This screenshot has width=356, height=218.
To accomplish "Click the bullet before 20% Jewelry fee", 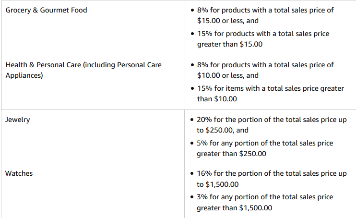I will tap(192, 120).
